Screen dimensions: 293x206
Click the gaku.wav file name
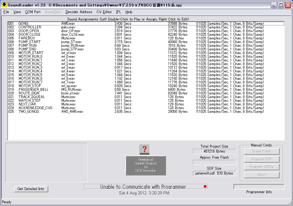tap(68, 27)
